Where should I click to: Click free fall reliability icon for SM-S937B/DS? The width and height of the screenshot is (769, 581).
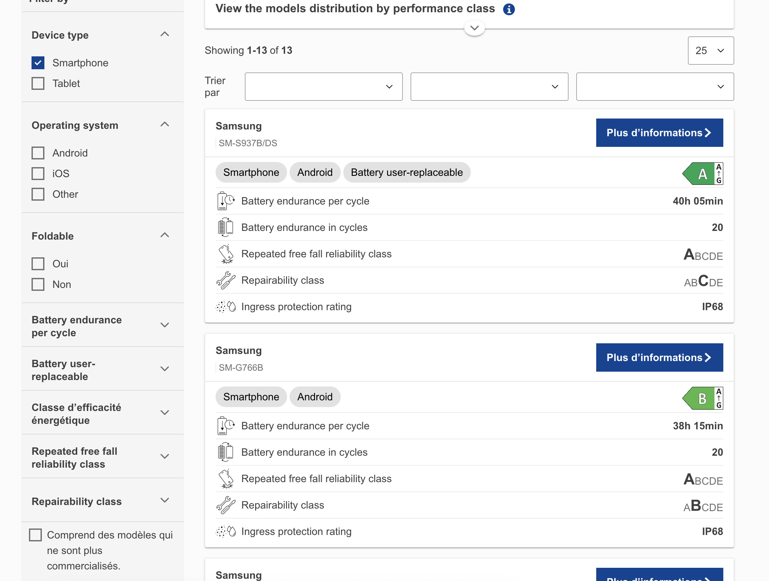click(226, 254)
